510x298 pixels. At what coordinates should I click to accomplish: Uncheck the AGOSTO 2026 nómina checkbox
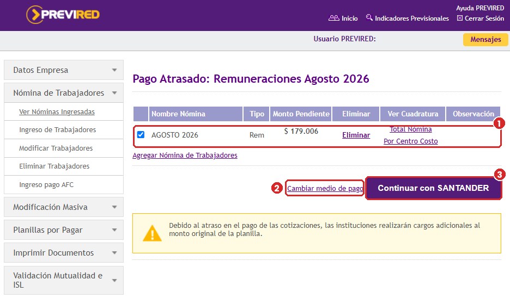(141, 134)
